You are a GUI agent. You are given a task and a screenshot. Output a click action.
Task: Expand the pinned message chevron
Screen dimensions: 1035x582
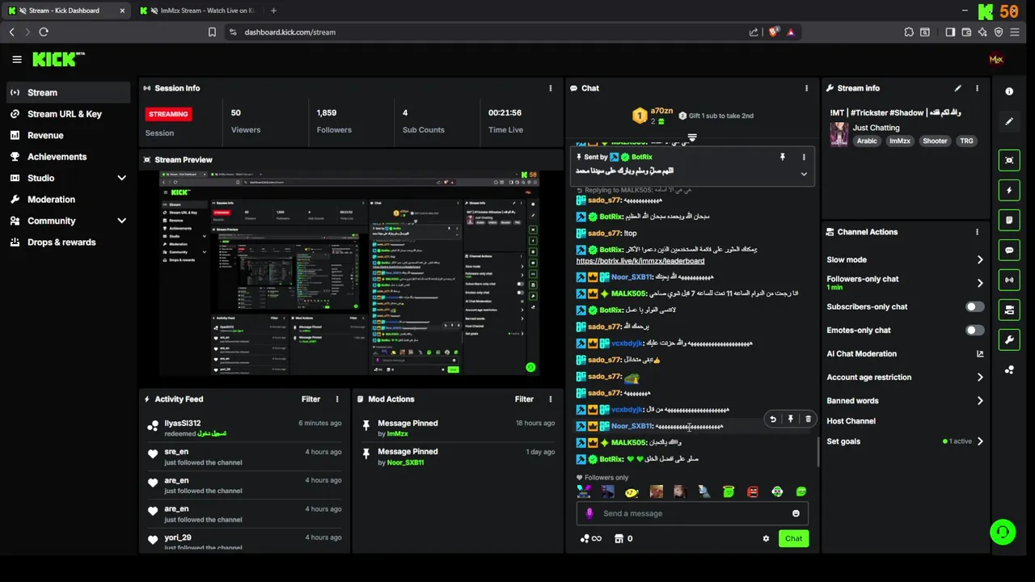tap(804, 174)
